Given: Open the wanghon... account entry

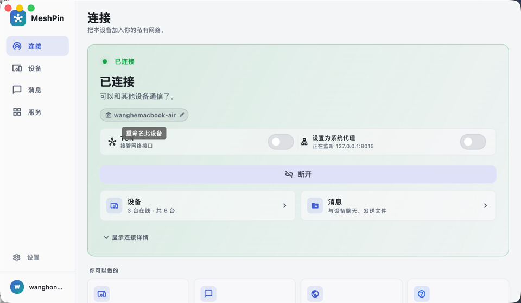Looking at the screenshot, I should pyautogui.click(x=37, y=287).
